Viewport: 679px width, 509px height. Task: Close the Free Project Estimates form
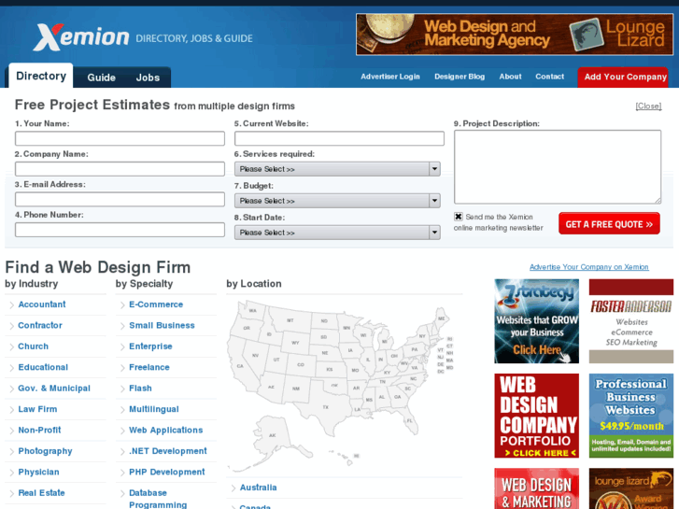(x=648, y=106)
